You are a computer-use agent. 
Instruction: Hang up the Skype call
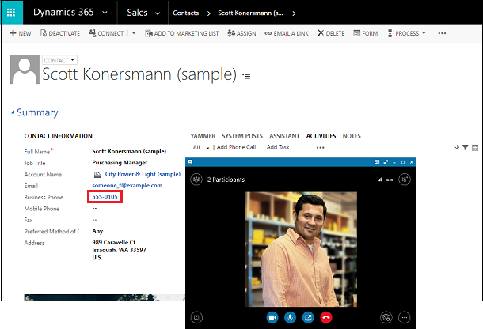(326, 317)
